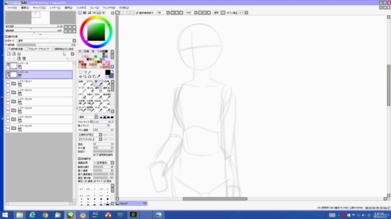
Task: Pick a shade in the color square
Action: tap(96, 32)
